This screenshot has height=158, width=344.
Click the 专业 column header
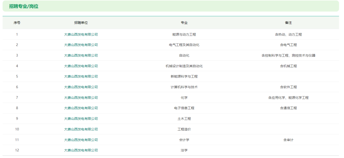pos(184,23)
